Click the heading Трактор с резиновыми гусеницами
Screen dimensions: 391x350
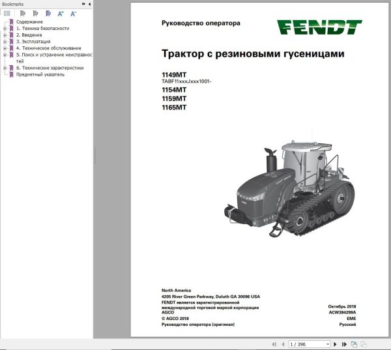pyautogui.click(x=253, y=53)
